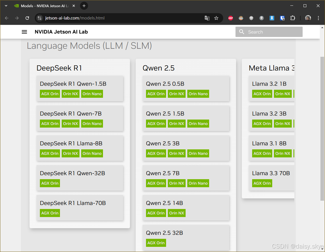325x252 pixels.
Task: Open DeepSeek R1 Qwen-32B model card
Action: coord(80,178)
